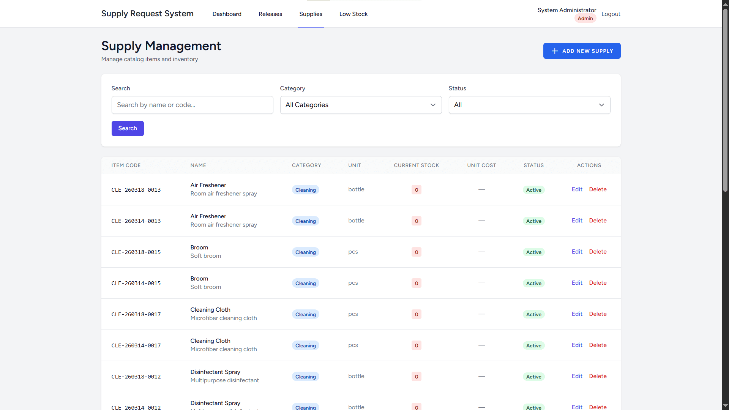Click the Name column header
729x410 pixels.
click(198, 166)
